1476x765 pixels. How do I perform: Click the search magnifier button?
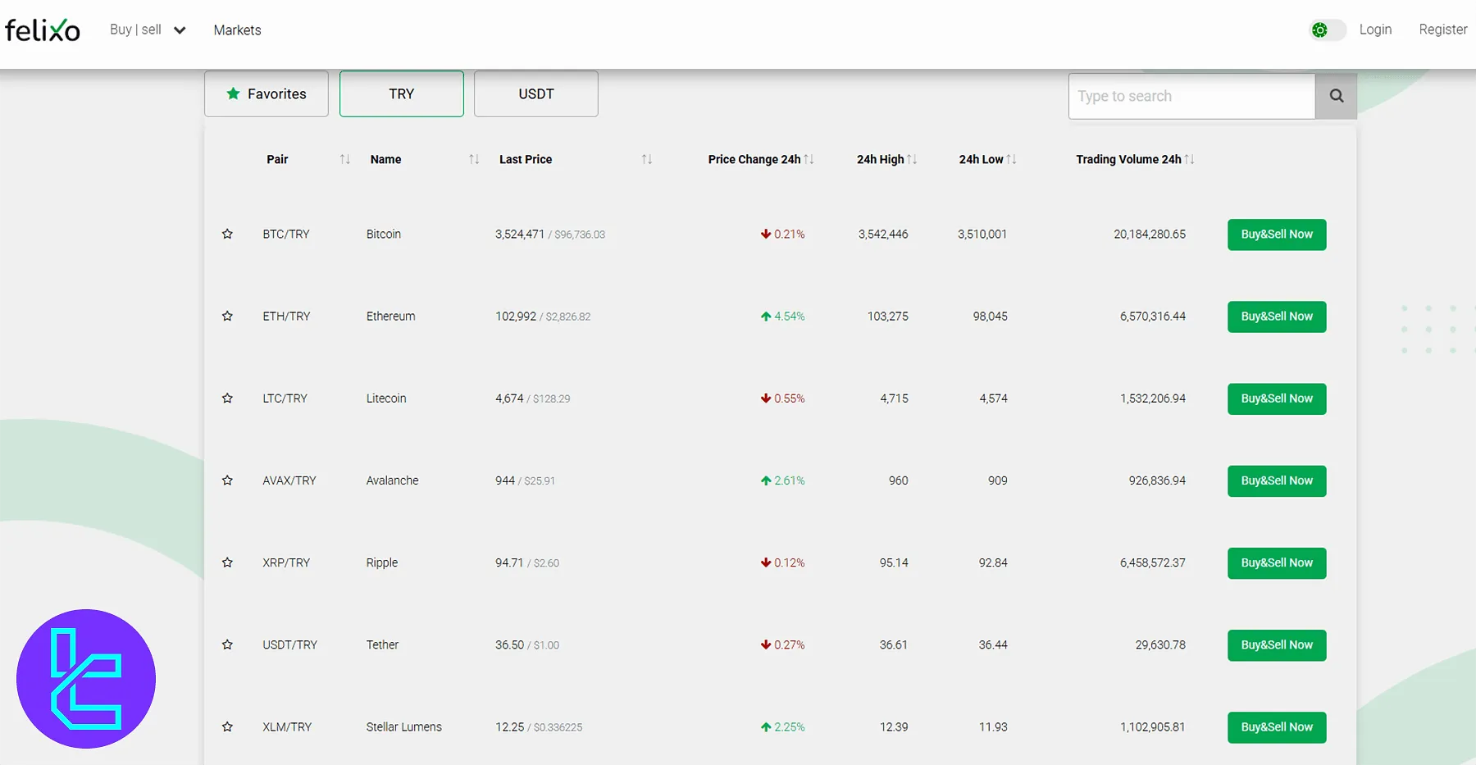(1336, 96)
